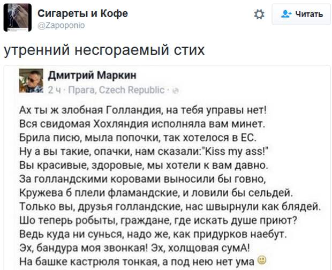This screenshot has height=270, width=332.
Task: Click the follow person icon inside Читать button
Action: [x=286, y=14]
